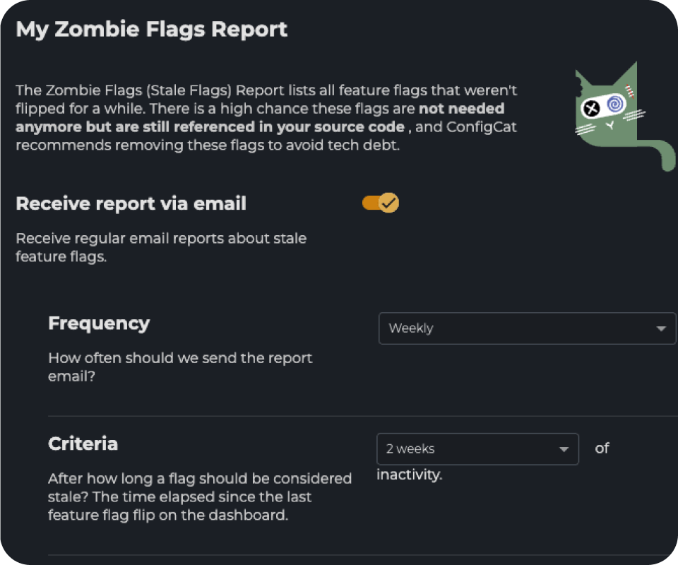Open the Weekly frequency dropdown
This screenshot has width=678, height=565.
(x=527, y=328)
